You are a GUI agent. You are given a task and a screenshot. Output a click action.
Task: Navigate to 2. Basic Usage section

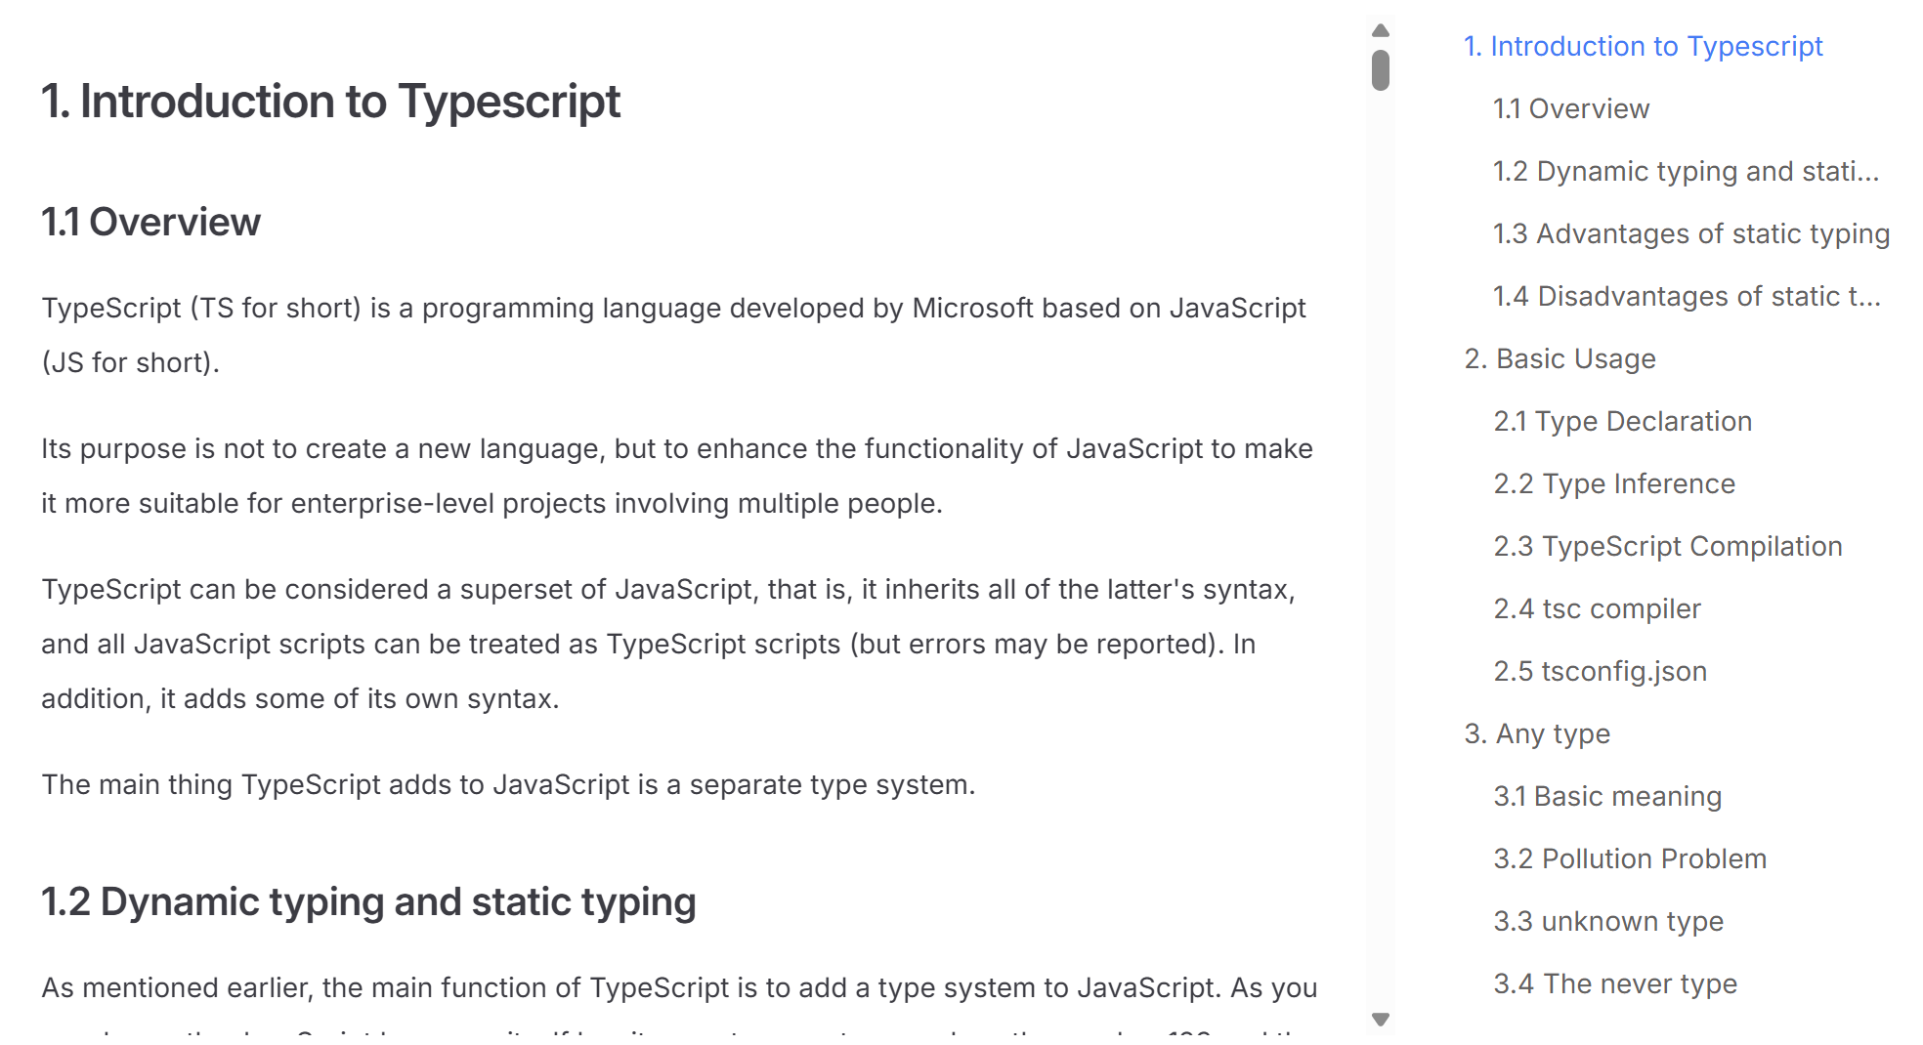point(1560,358)
